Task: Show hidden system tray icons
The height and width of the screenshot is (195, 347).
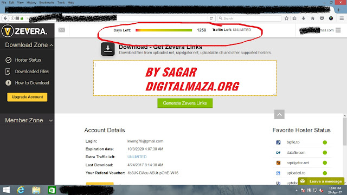Action: [297, 190]
